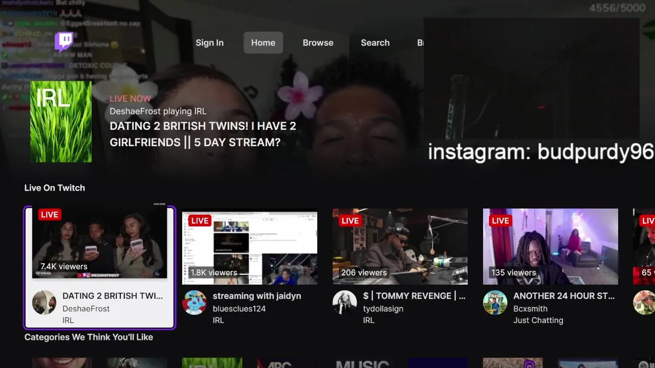
Task: Click the 4556/5000 counter
Action: click(617, 8)
